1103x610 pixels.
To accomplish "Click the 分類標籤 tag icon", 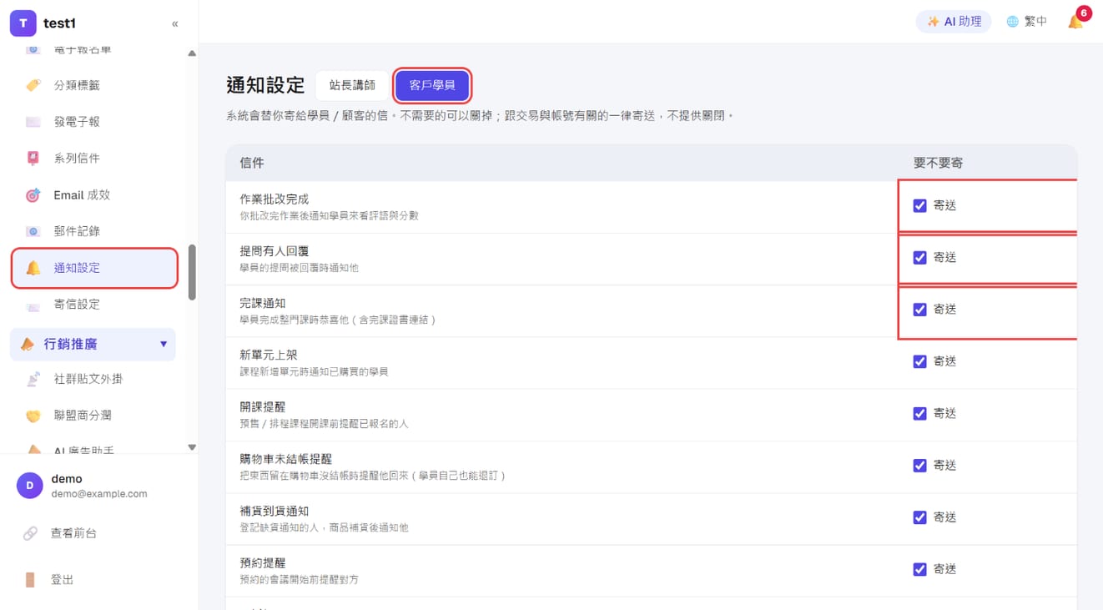I will pos(33,85).
